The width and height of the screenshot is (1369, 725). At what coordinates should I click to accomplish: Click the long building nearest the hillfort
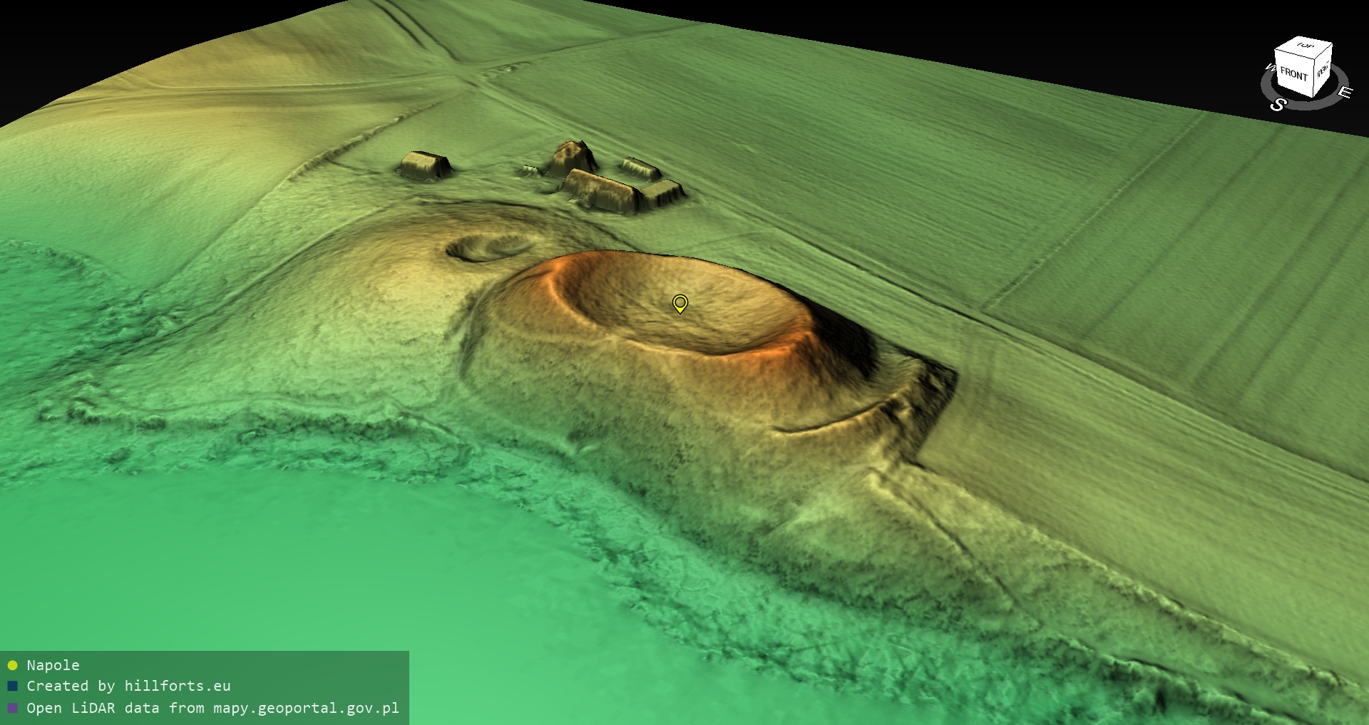pos(600,190)
